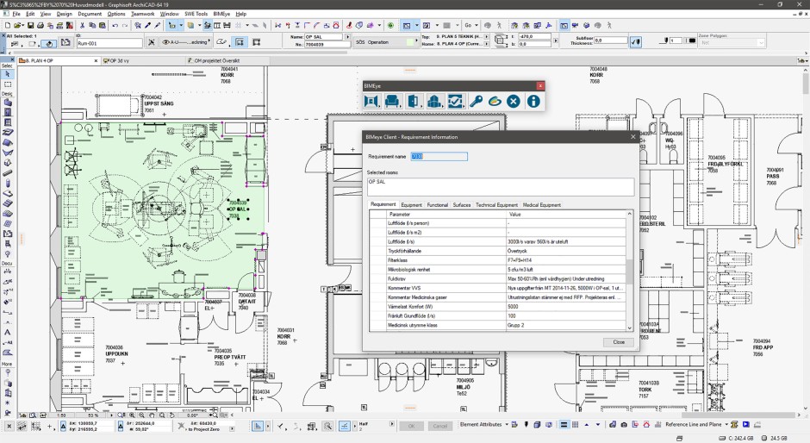The image size is (810, 443).
Task: Click the Requirement name input field
Action: coord(439,157)
